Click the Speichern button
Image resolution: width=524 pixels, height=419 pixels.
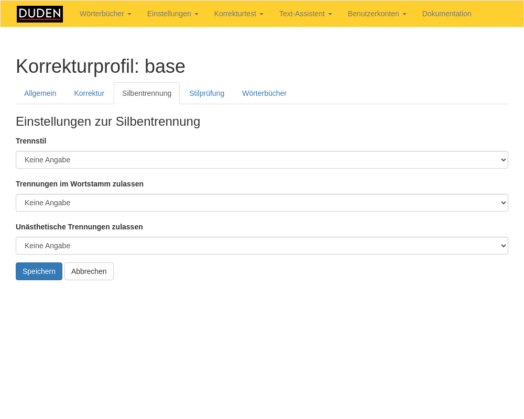39,271
